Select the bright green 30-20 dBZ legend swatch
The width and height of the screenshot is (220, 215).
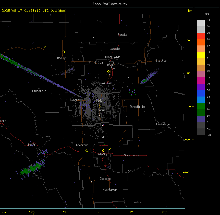click(x=201, y=106)
